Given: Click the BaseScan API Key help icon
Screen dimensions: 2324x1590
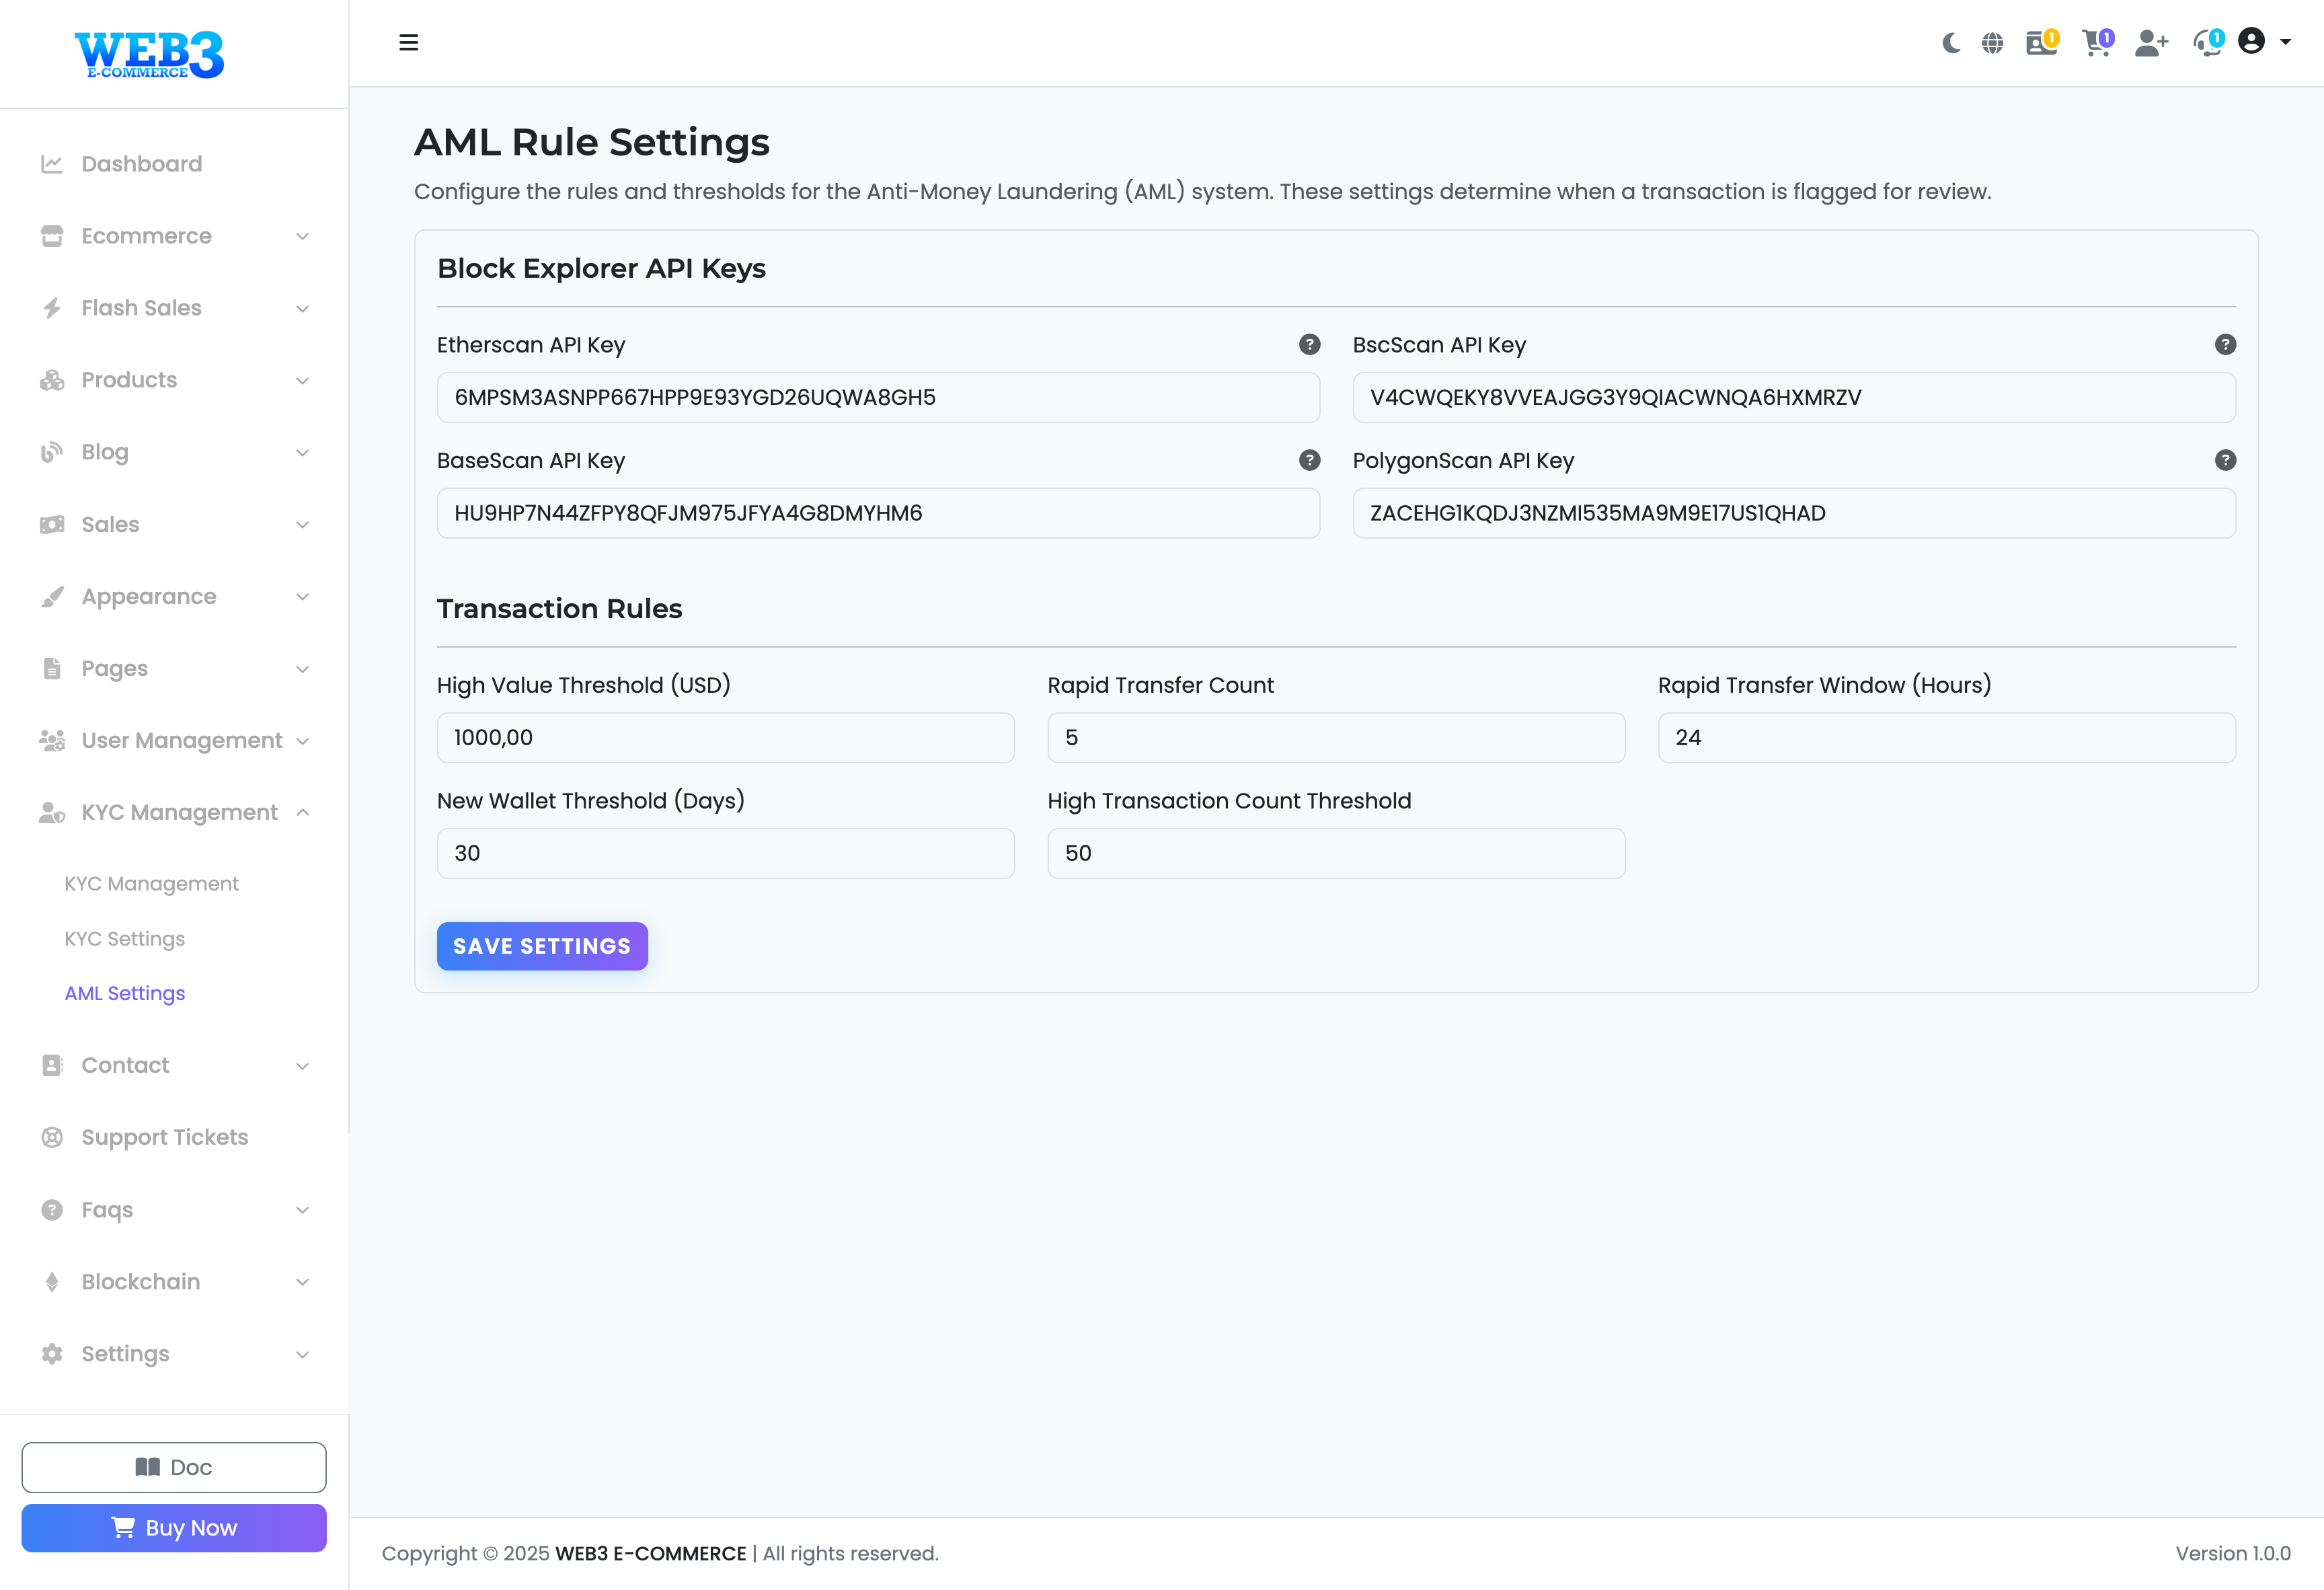Looking at the screenshot, I should pyautogui.click(x=1309, y=460).
